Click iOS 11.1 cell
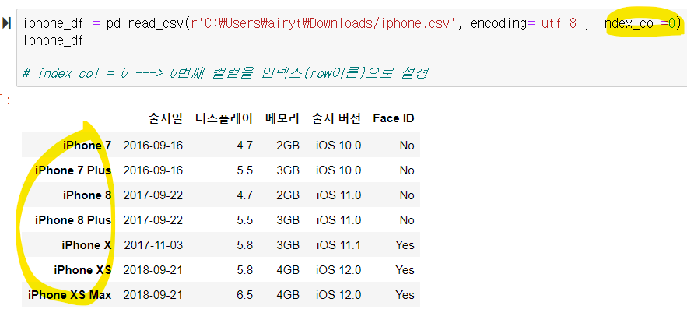This screenshot has width=687, height=309. (x=339, y=245)
